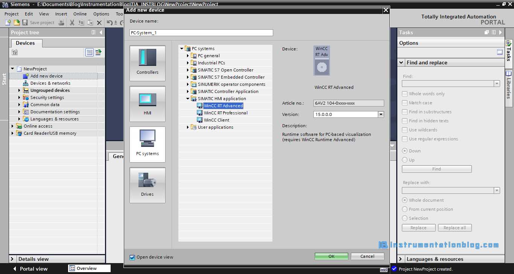Click the WinCC RT Adv device preview image
514x274 pixels.
pos(322,61)
